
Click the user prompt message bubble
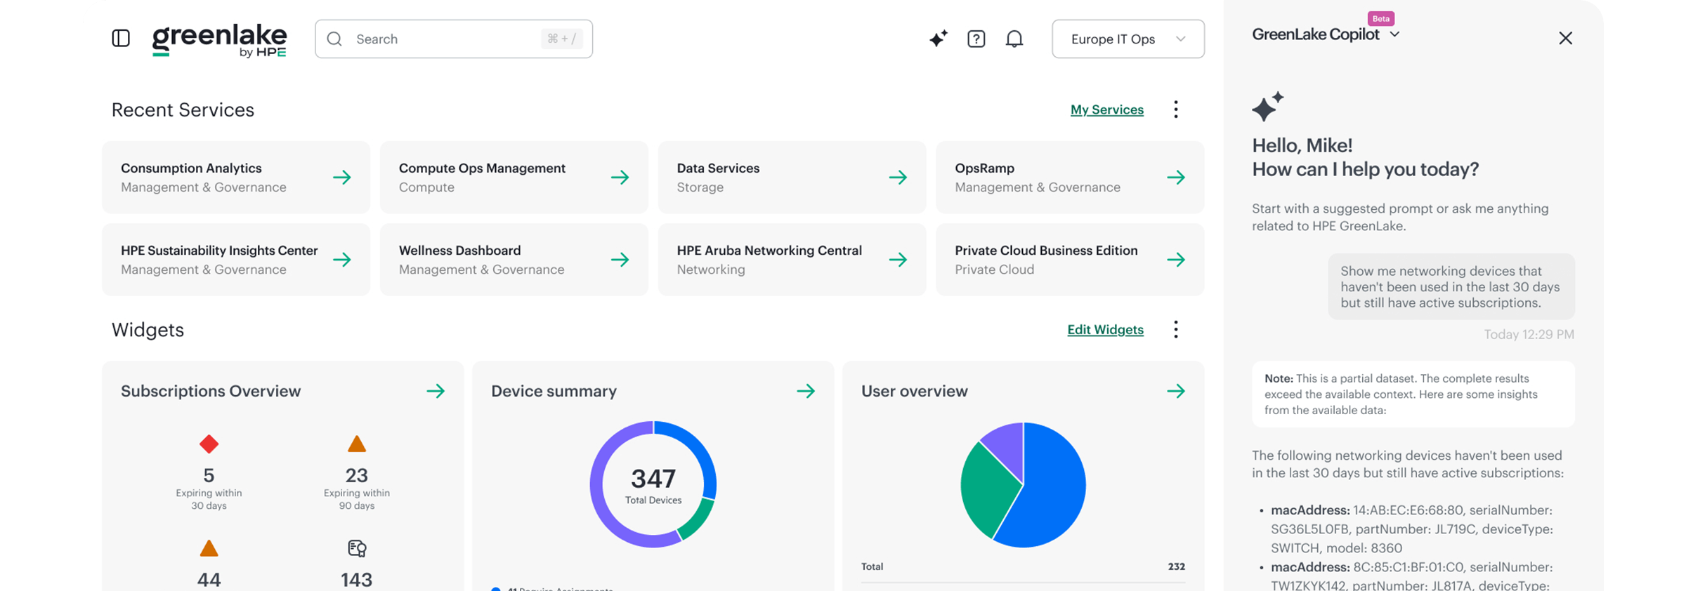[1451, 287]
